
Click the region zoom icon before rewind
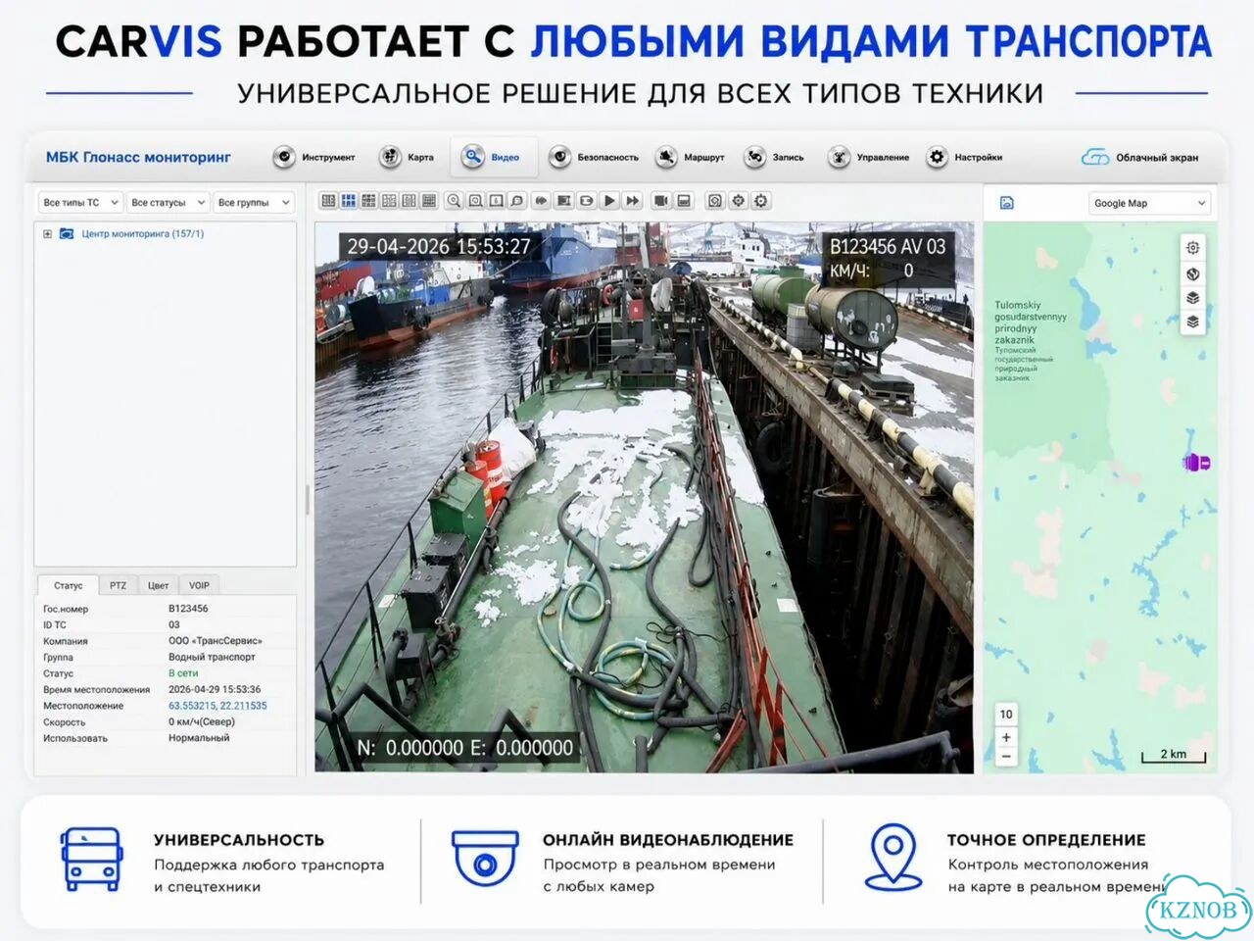click(517, 201)
